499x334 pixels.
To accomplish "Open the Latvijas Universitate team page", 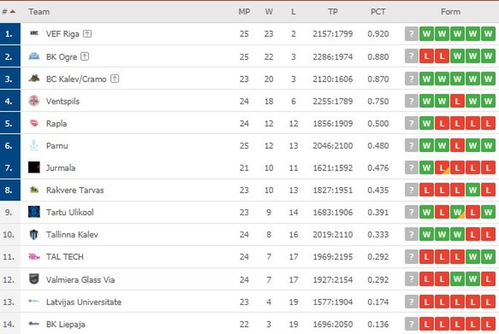I will point(84,302).
